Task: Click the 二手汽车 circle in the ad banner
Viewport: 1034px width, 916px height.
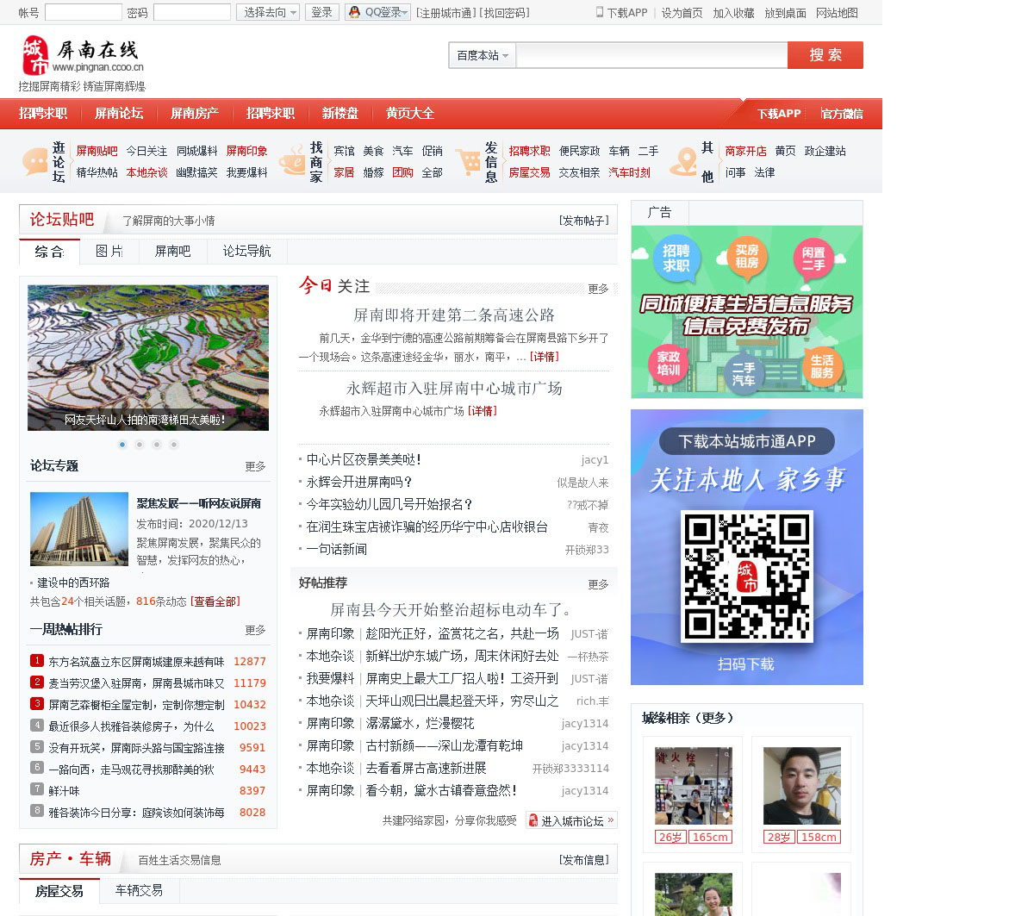Action: pos(744,373)
